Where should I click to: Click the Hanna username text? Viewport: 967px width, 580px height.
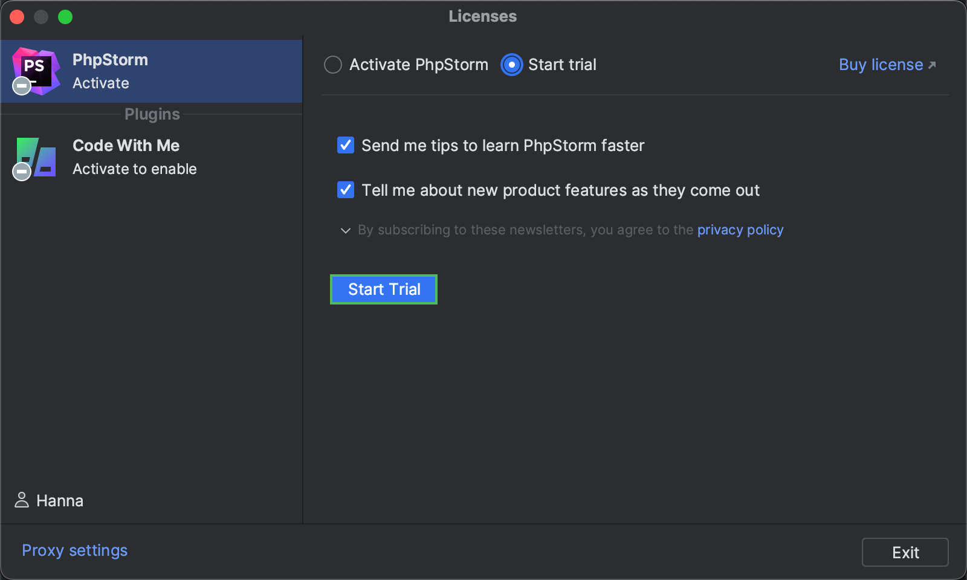tap(60, 500)
